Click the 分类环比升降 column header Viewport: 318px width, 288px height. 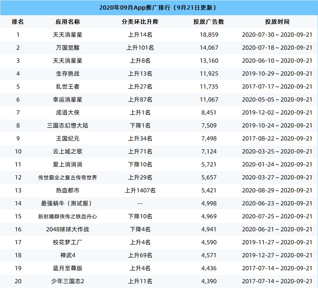click(x=140, y=22)
